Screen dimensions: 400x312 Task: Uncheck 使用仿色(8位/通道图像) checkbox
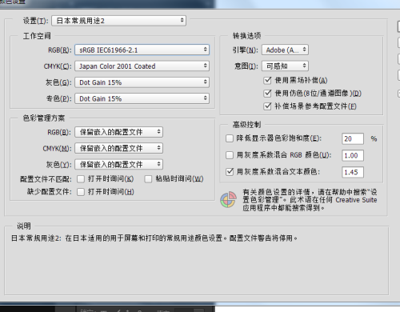pyautogui.click(x=267, y=94)
